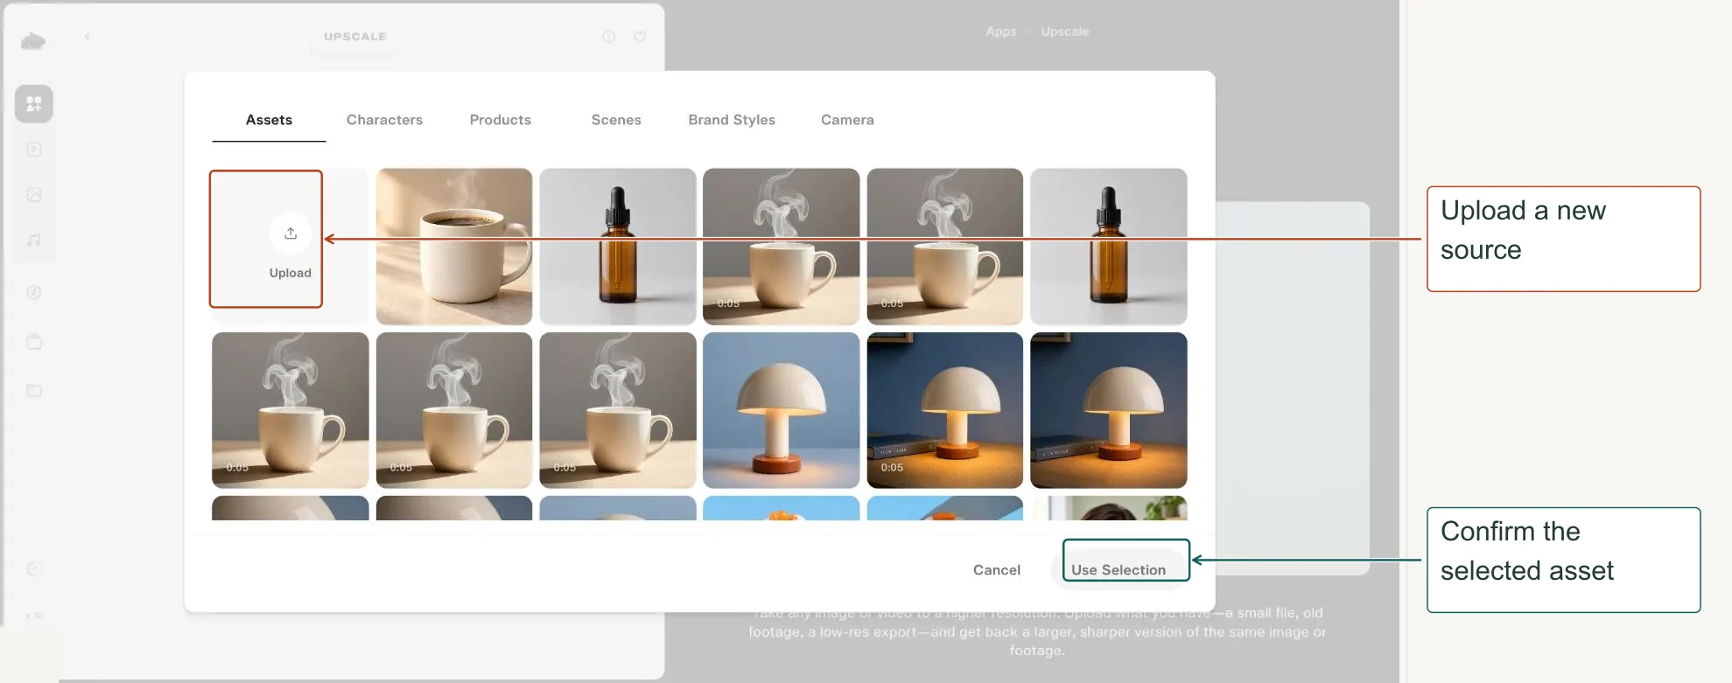
Task: Select the dropper bottle thumbnail beside the dark coffee mug
Action: click(618, 247)
